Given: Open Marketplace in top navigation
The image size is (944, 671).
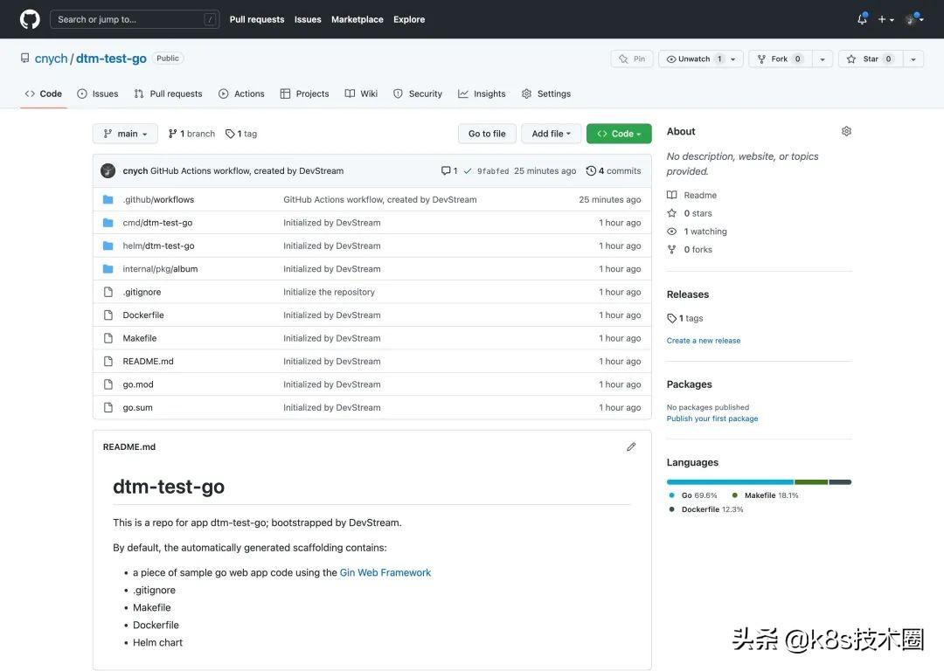Looking at the screenshot, I should [357, 19].
